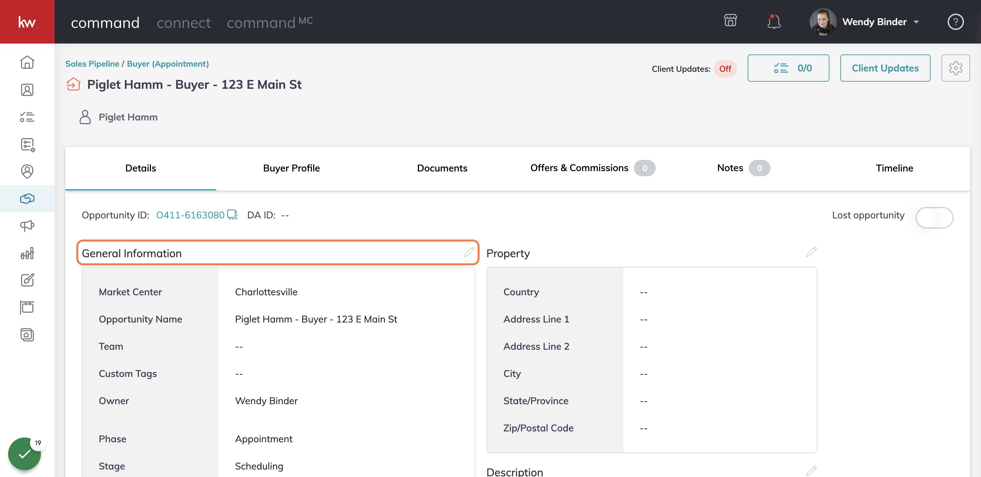Viewport: 981px width, 477px height.
Task: Switch to the Documents tab
Action: tap(442, 168)
